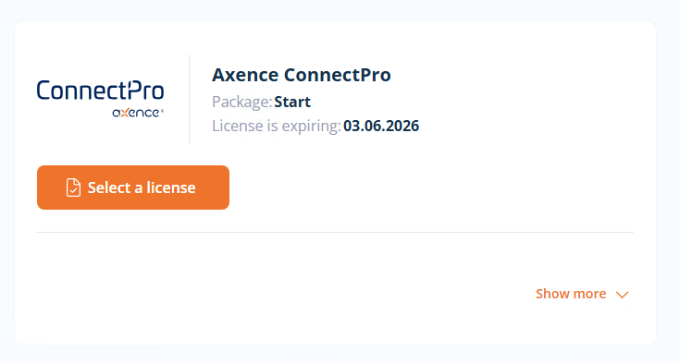The width and height of the screenshot is (680, 363).
Task: Click the document checkmark icon on orange button
Action: (73, 188)
